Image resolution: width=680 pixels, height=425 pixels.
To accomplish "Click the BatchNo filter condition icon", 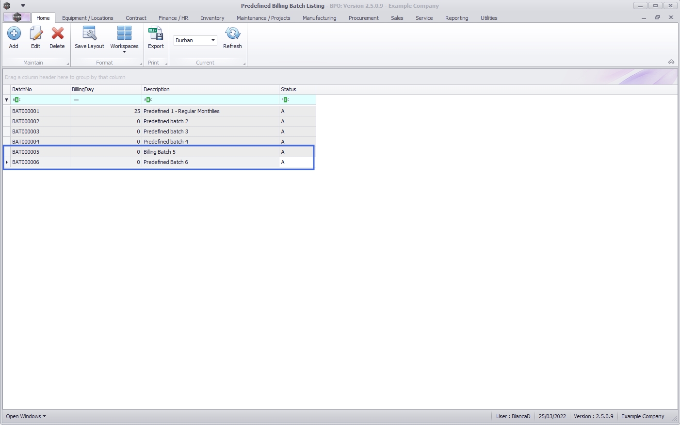I will point(16,99).
